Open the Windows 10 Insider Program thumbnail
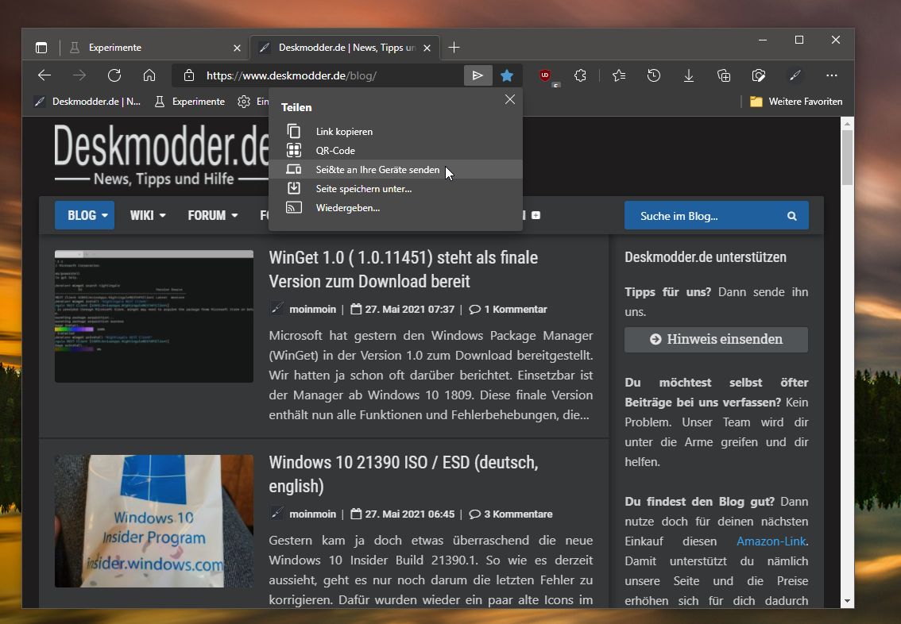 (x=154, y=522)
